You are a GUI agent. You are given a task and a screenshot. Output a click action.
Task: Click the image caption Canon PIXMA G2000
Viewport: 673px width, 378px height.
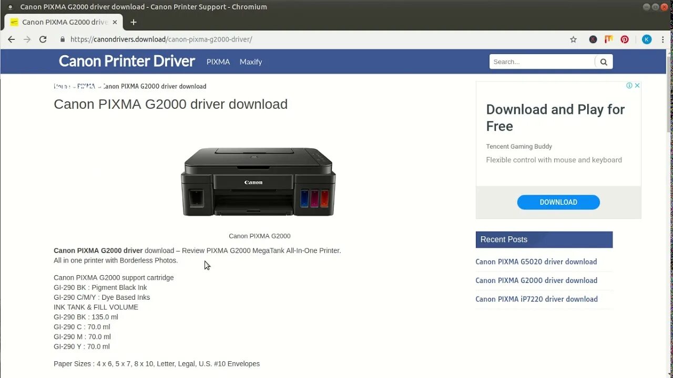tap(260, 236)
